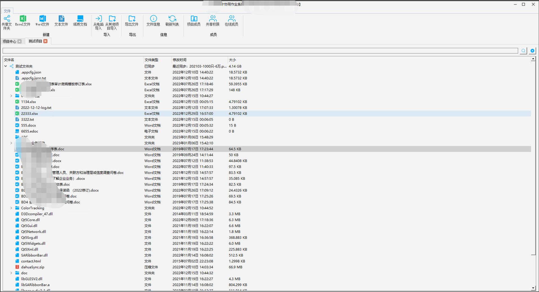This screenshot has width=539, height=292.
Task: Close the 项目中心 tab
Action: pos(19,41)
